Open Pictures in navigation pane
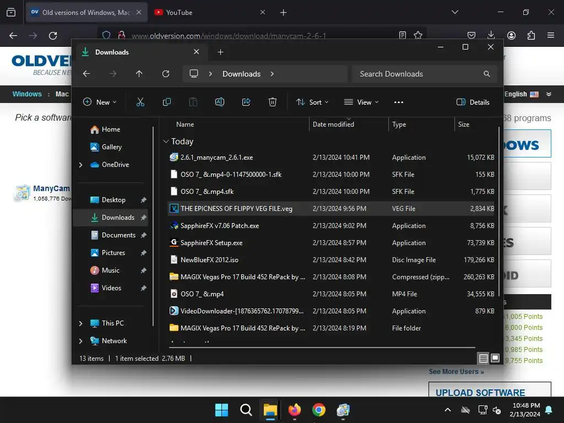564x423 pixels. [x=113, y=253]
